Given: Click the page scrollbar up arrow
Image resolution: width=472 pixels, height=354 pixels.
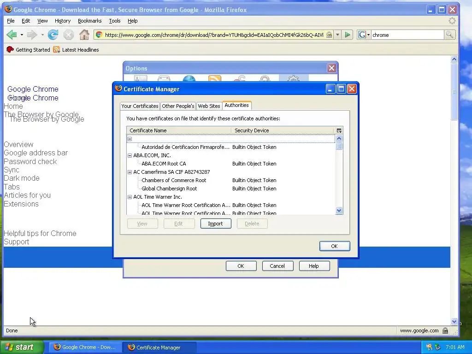Looking at the screenshot, I should point(454,59).
